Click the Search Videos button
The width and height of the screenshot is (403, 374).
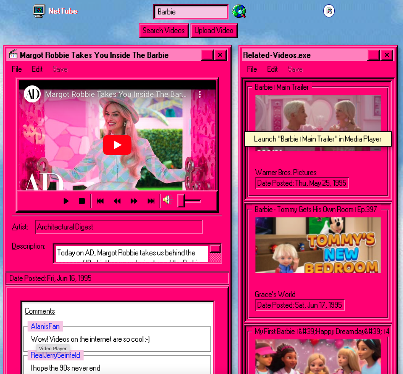pyautogui.click(x=164, y=31)
